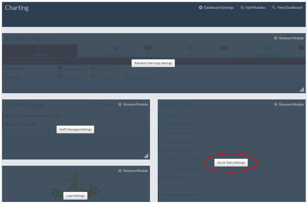Click the Add Modules plus icon
This screenshot has height=204, width=308.
coord(242,7)
